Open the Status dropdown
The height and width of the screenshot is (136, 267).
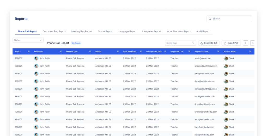(x=28, y=40)
